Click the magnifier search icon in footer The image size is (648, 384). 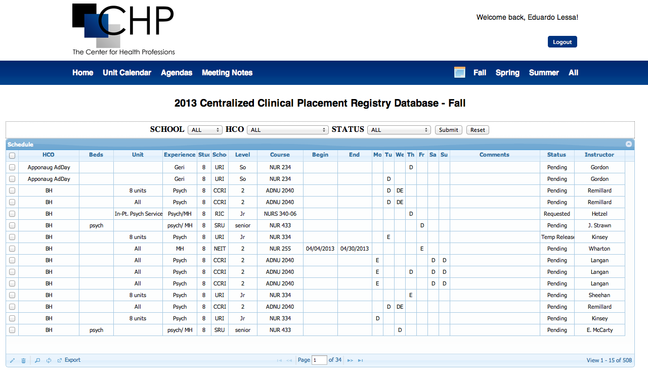37,360
